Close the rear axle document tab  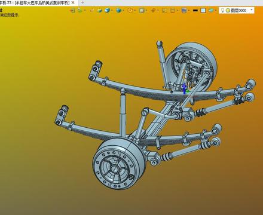tap(73, 3)
